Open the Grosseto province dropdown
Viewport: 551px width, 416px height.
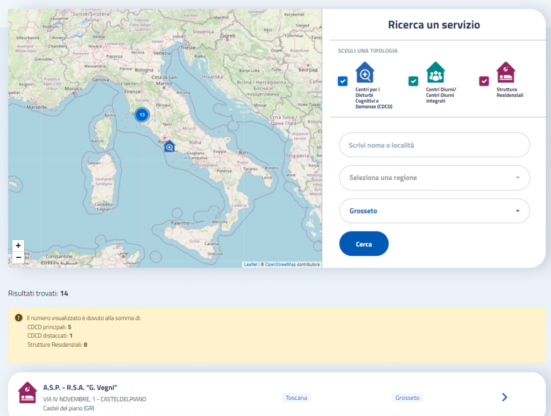point(434,211)
